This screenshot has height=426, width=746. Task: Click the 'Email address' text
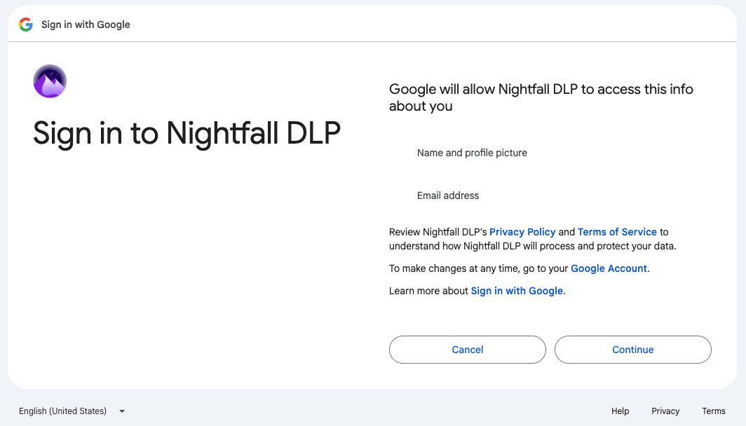coord(448,196)
